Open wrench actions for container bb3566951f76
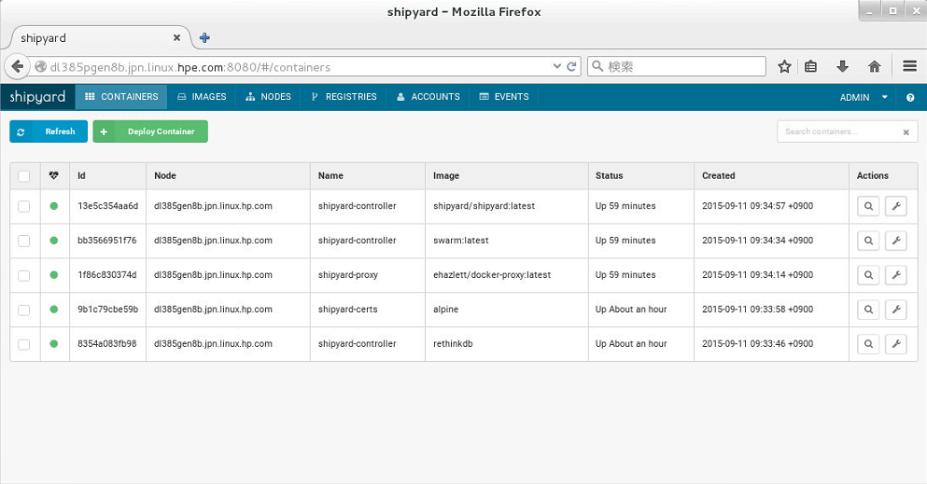Screen dimensions: 927x484 coord(895,241)
